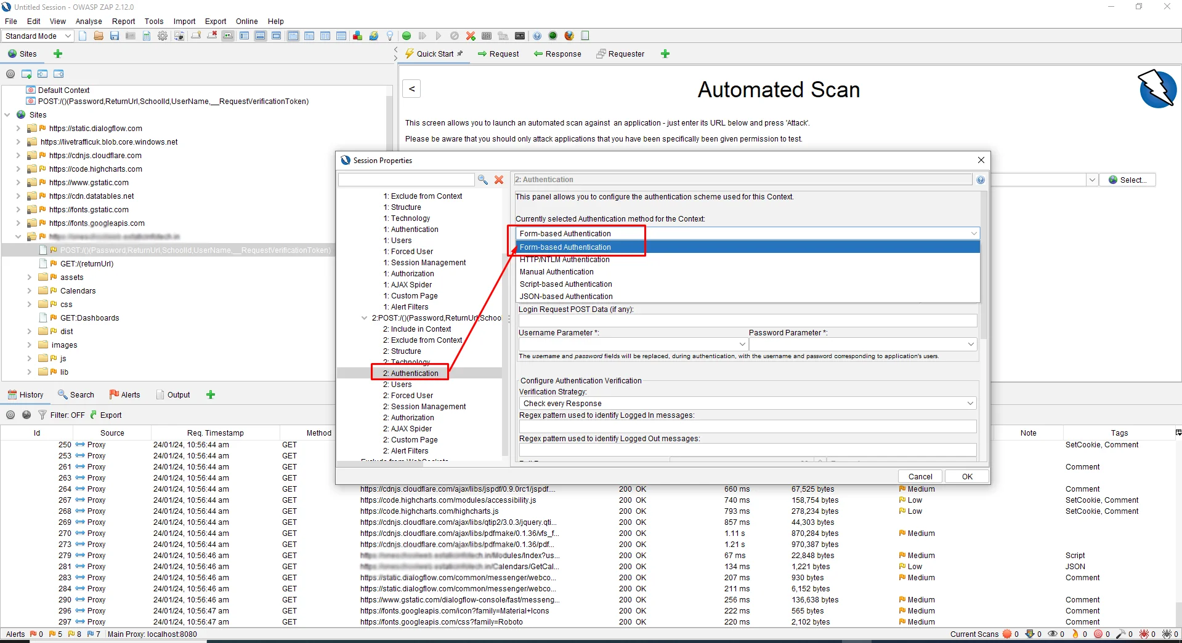Click the OK button in Session Properties
1182x643 pixels.
coord(966,476)
